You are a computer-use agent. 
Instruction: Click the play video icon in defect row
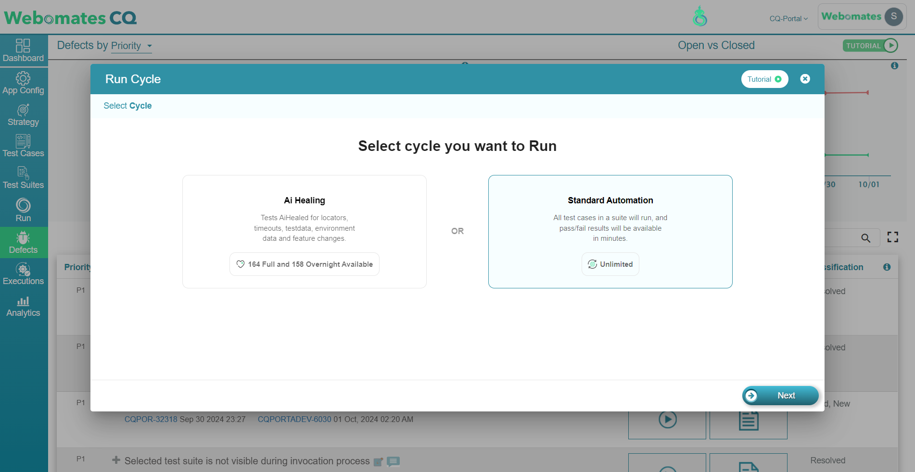click(x=667, y=420)
